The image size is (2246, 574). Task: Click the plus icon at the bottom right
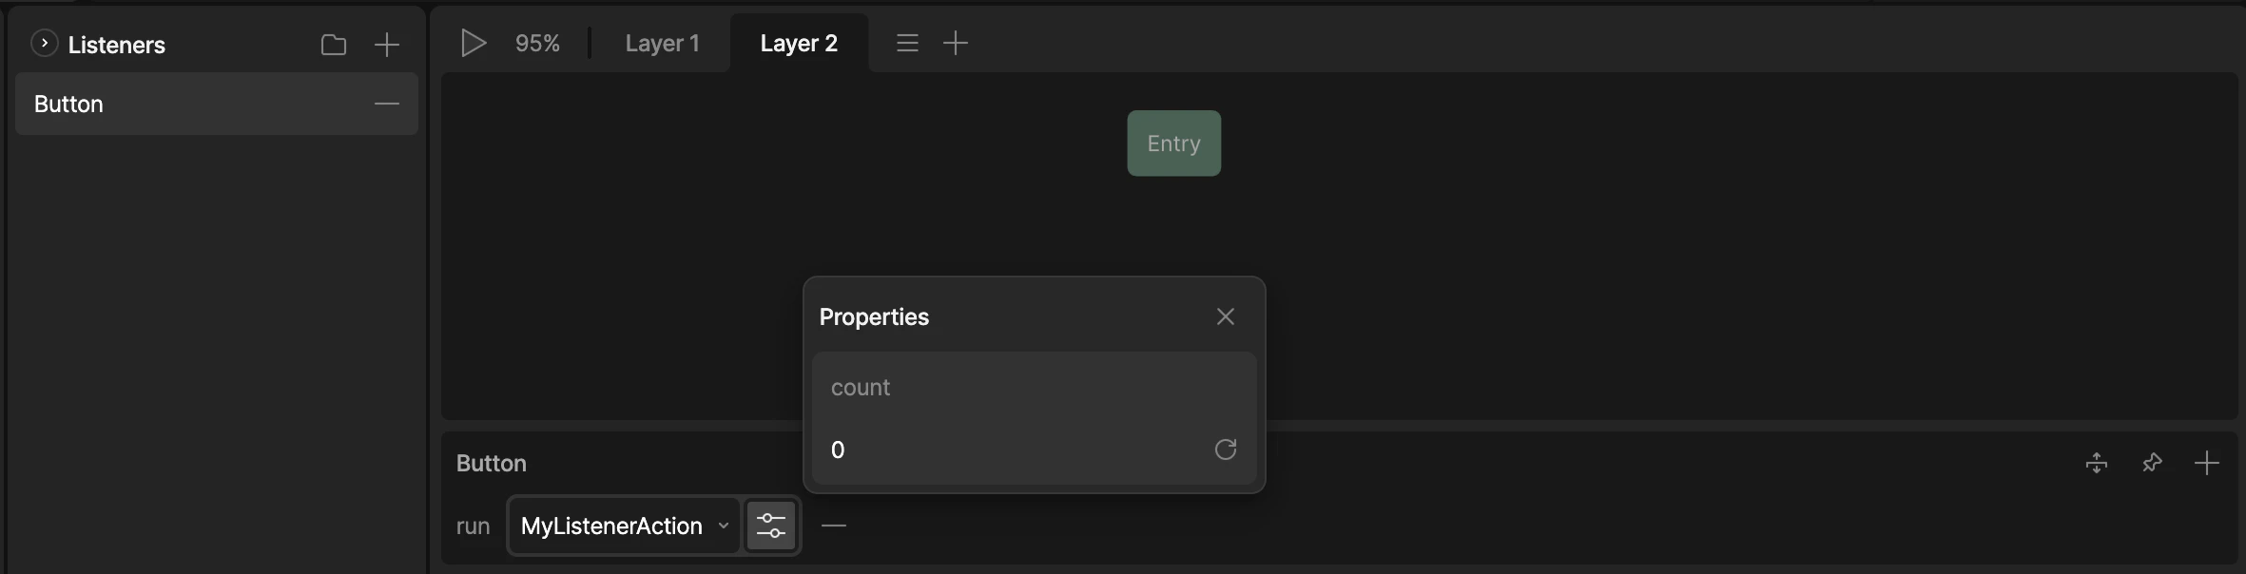coord(2207,463)
